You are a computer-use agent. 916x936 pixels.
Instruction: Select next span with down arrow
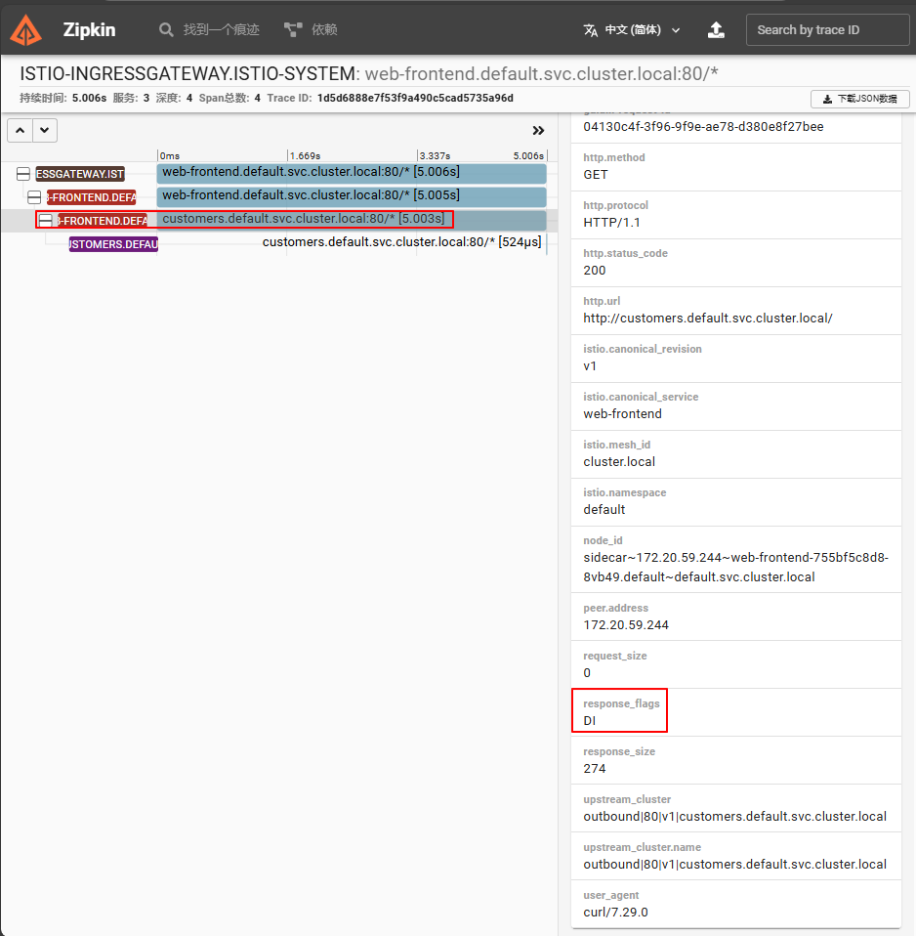45,130
